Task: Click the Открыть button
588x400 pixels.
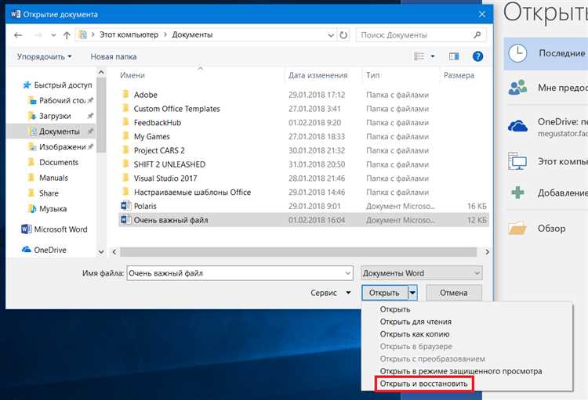Action: (x=384, y=293)
